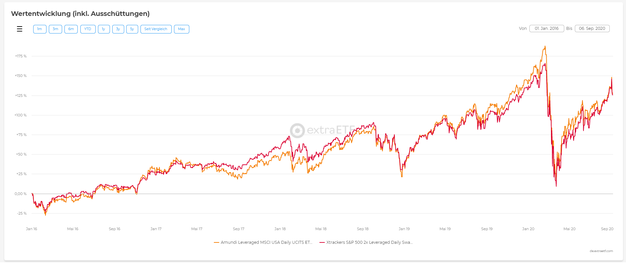Image resolution: width=626 pixels, height=264 pixels.
Task: Show year-to-date with YTD button
Action: pos(88,29)
